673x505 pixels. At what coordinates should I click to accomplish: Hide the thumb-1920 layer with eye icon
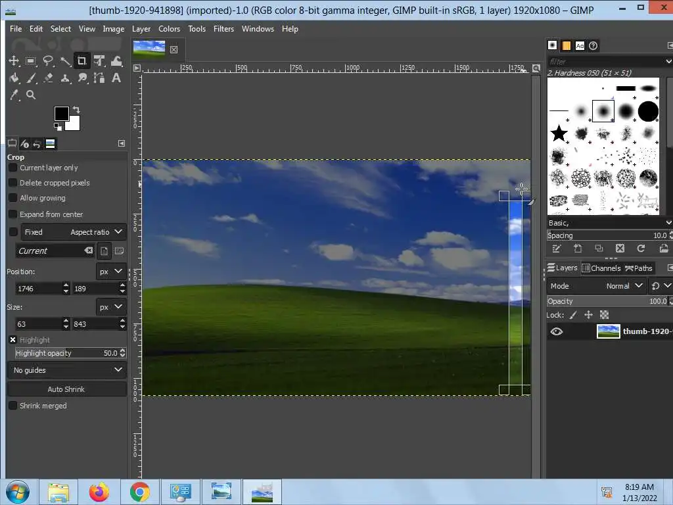556,331
